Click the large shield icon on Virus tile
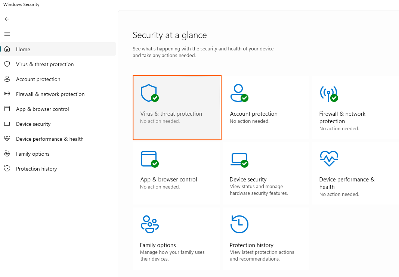The image size is (399, 277). click(x=149, y=93)
